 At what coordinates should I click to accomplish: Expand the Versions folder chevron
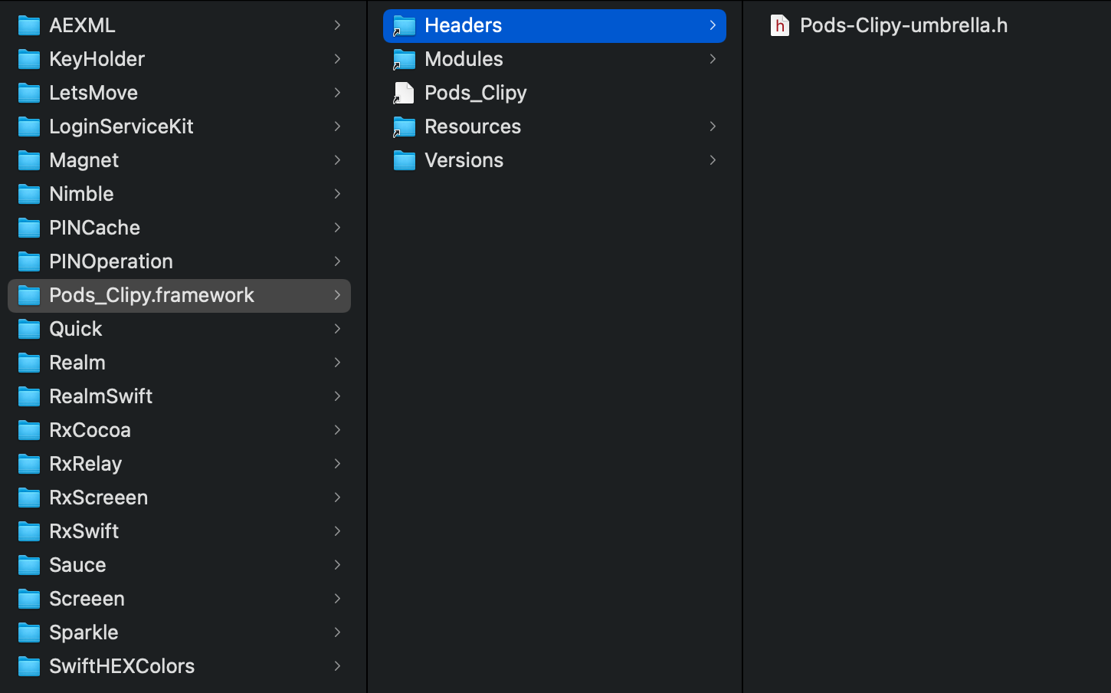pos(713,160)
